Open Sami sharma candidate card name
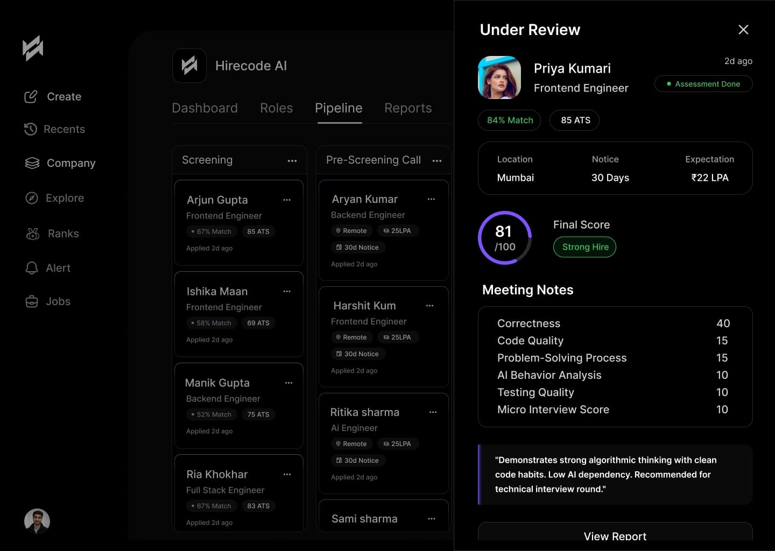The height and width of the screenshot is (551, 775). pos(364,519)
